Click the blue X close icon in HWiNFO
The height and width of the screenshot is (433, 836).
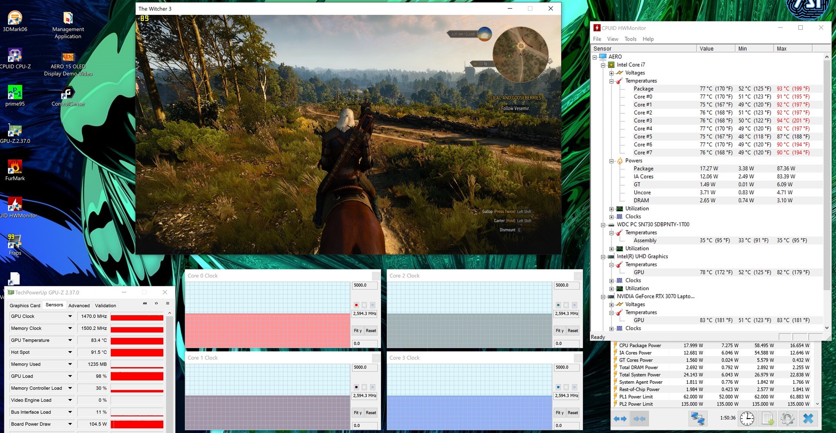click(x=808, y=419)
